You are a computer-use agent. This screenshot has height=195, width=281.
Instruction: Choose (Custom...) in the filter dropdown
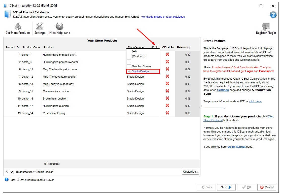[139, 56]
